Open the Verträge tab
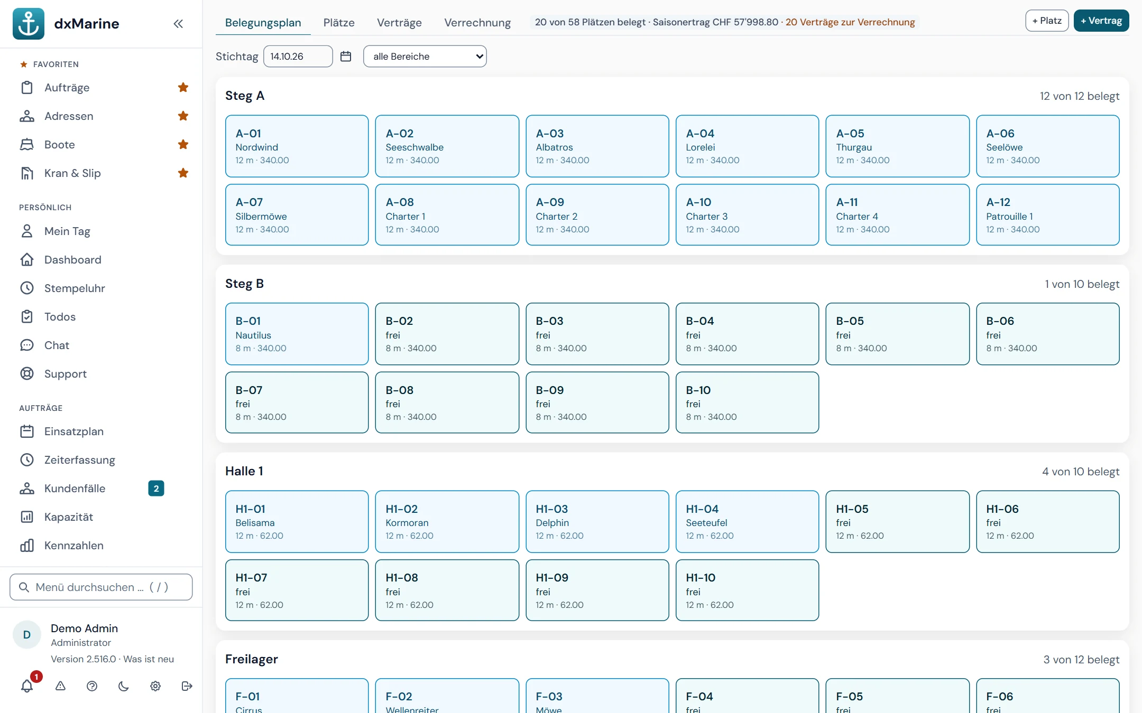1142x713 pixels. point(399,23)
